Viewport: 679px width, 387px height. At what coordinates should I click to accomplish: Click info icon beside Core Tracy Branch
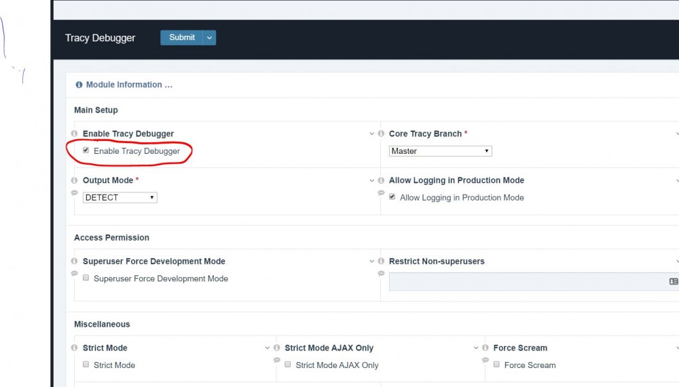(x=381, y=134)
